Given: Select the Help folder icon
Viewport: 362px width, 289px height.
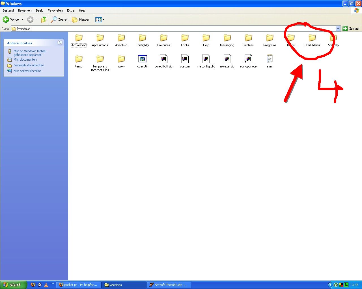Looking at the screenshot, I should click(x=206, y=38).
